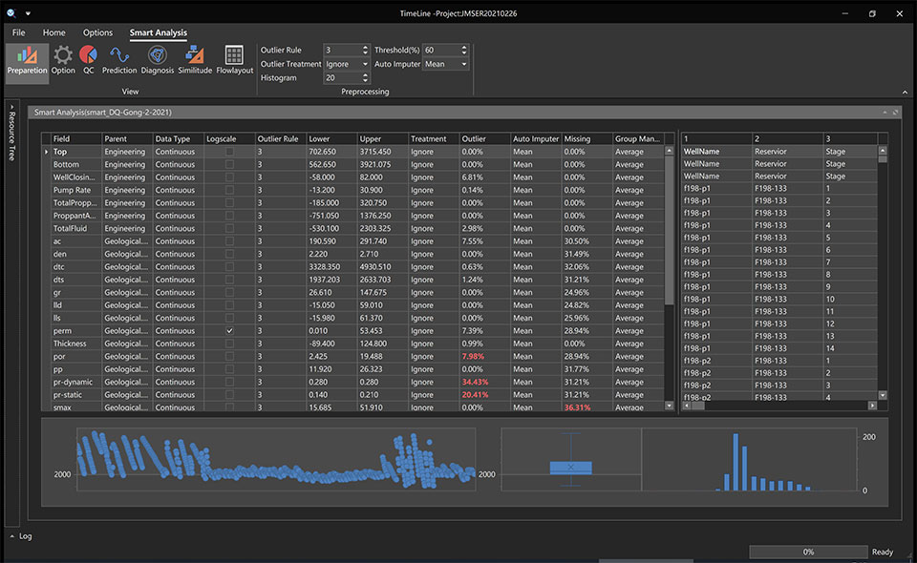The height and width of the screenshot is (563, 917).
Task: Open the Auto Imputer dropdown in ribbon
Action: tap(464, 64)
